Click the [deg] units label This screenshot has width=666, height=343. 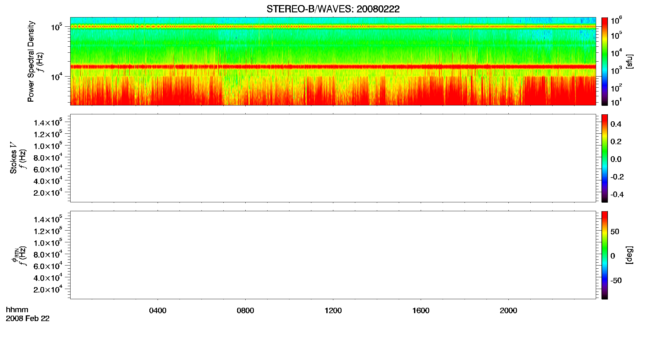click(x=629, y=255)
